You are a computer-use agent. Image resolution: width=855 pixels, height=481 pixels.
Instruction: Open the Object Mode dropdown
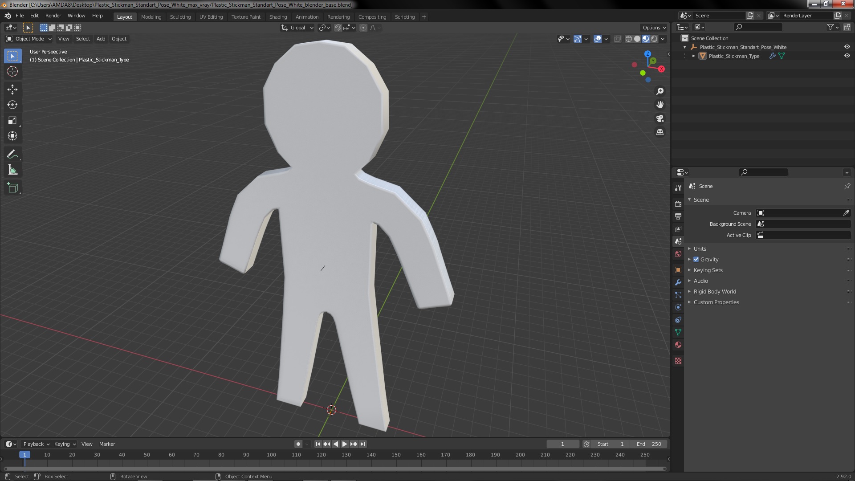(x=29, y=39)
